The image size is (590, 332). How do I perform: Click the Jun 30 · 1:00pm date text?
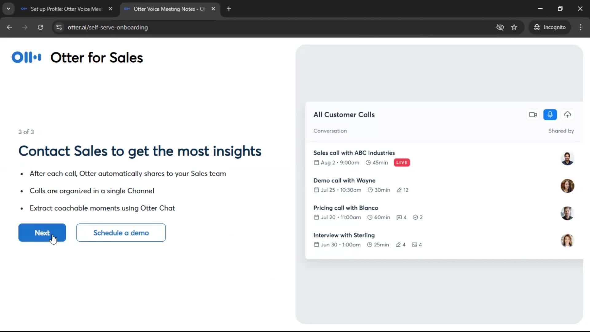tap(340, 245)
